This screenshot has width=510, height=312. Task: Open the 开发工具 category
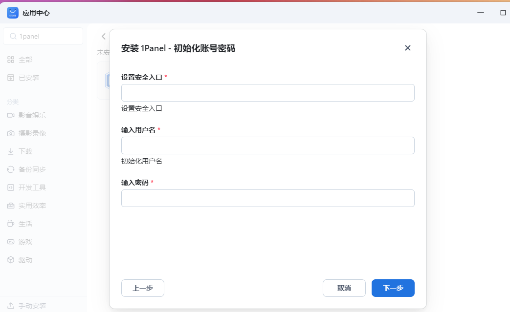pos(32,187)
